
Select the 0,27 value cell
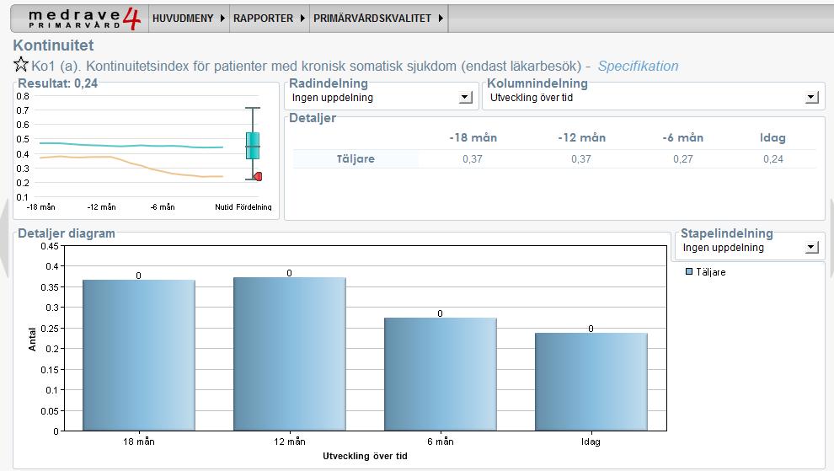pos(683,158)
